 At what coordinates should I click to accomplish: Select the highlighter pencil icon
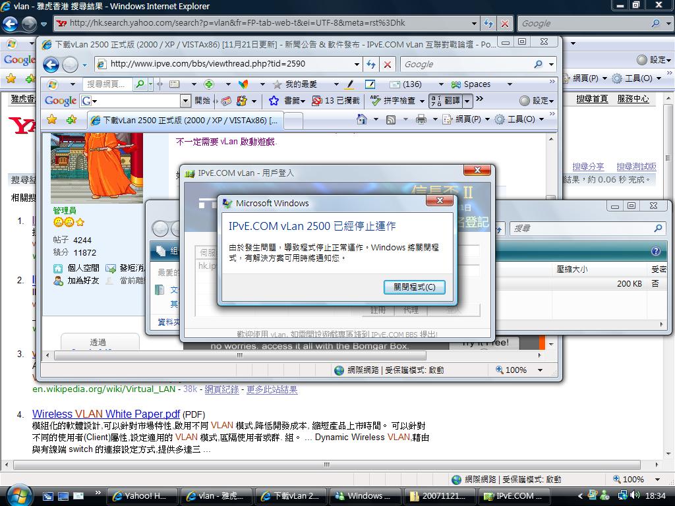pyautogui.click(x=350, y=84)
